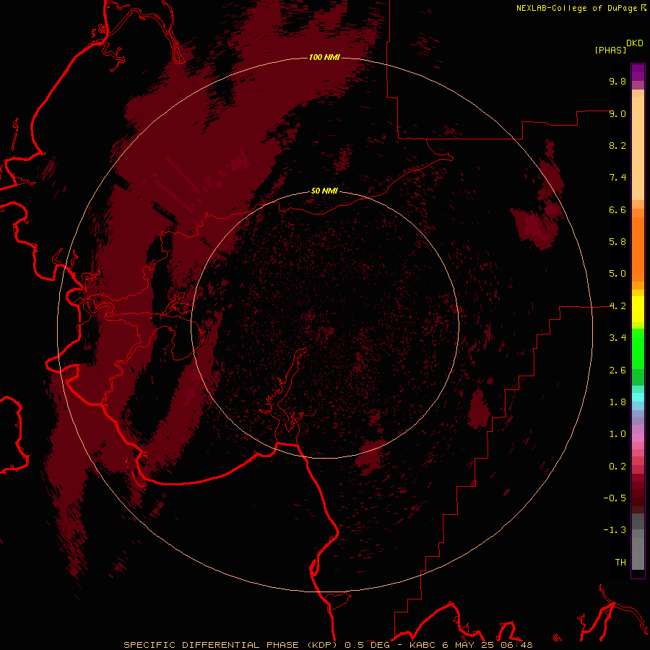Click the SPECIFIC DIFFERENTIAL PHASE caption text
The image size is (650, 650).
(211, 645)
